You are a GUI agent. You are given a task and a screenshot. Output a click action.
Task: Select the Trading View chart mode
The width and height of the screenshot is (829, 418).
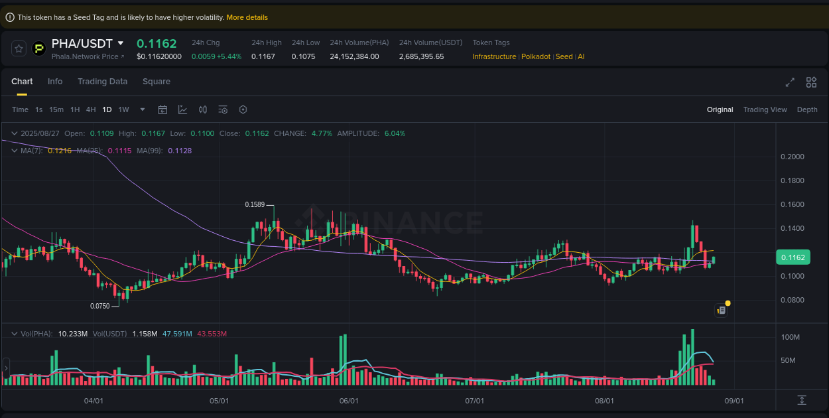(765, 109)
